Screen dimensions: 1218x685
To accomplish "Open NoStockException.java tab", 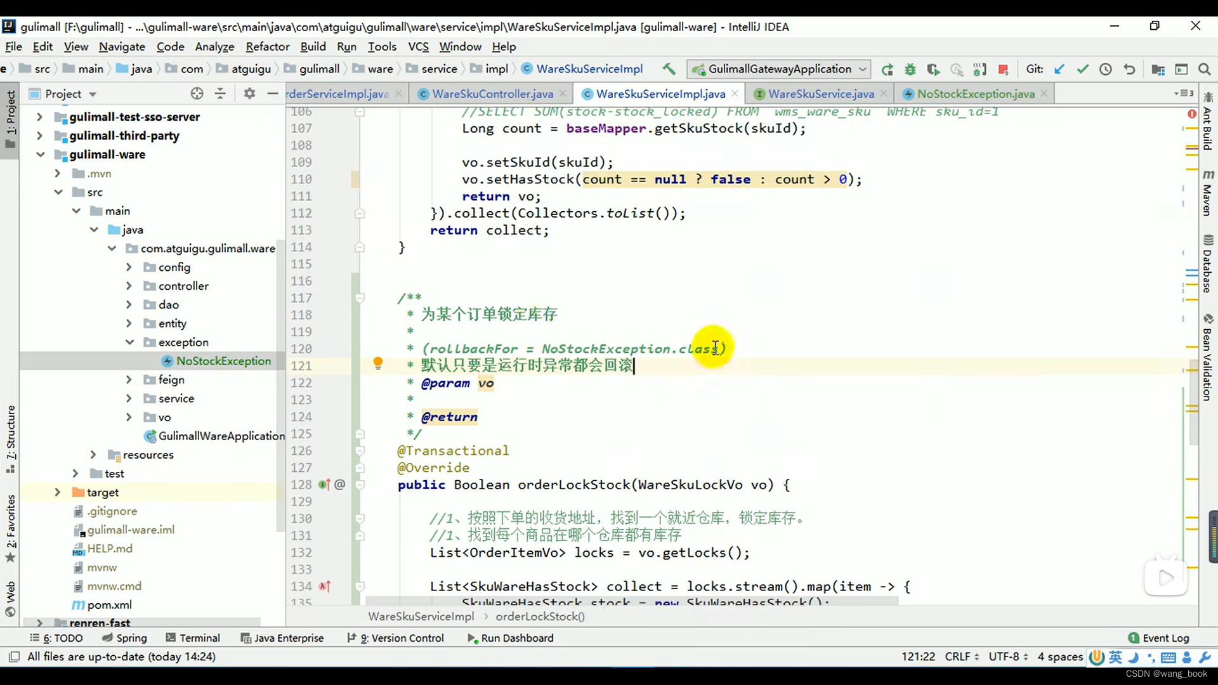I will (x=976, y=94).
